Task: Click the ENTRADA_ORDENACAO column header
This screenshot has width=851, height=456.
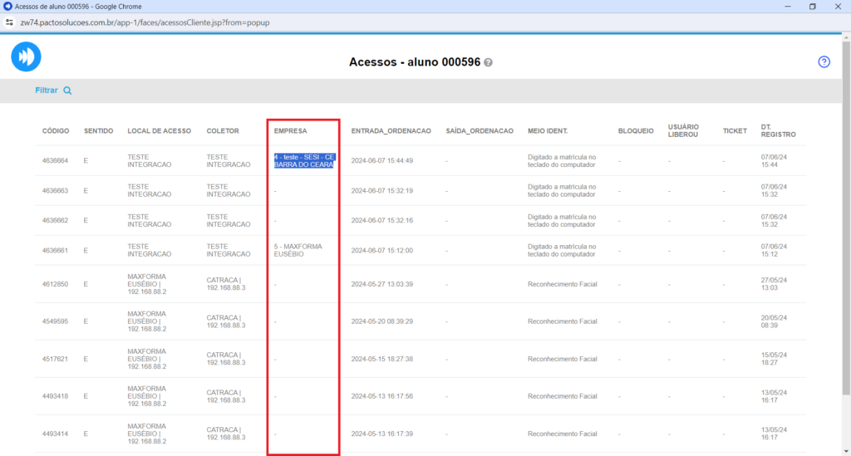Action: pos(391,131)
